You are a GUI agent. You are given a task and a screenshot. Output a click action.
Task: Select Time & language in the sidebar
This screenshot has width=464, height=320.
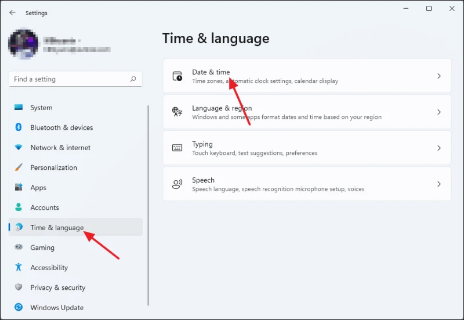[75, 227]
